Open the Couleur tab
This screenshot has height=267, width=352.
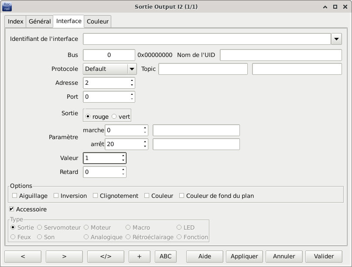97,21
